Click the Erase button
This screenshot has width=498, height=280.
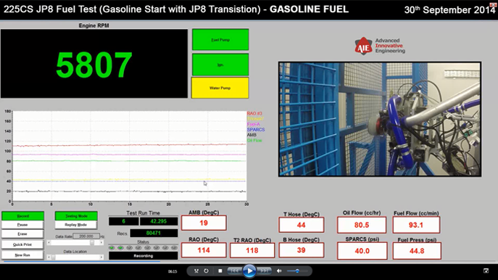22,234
